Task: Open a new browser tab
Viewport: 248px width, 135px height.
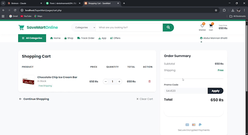Action: coord(124,3)
